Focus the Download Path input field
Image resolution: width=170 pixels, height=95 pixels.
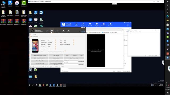71,61
